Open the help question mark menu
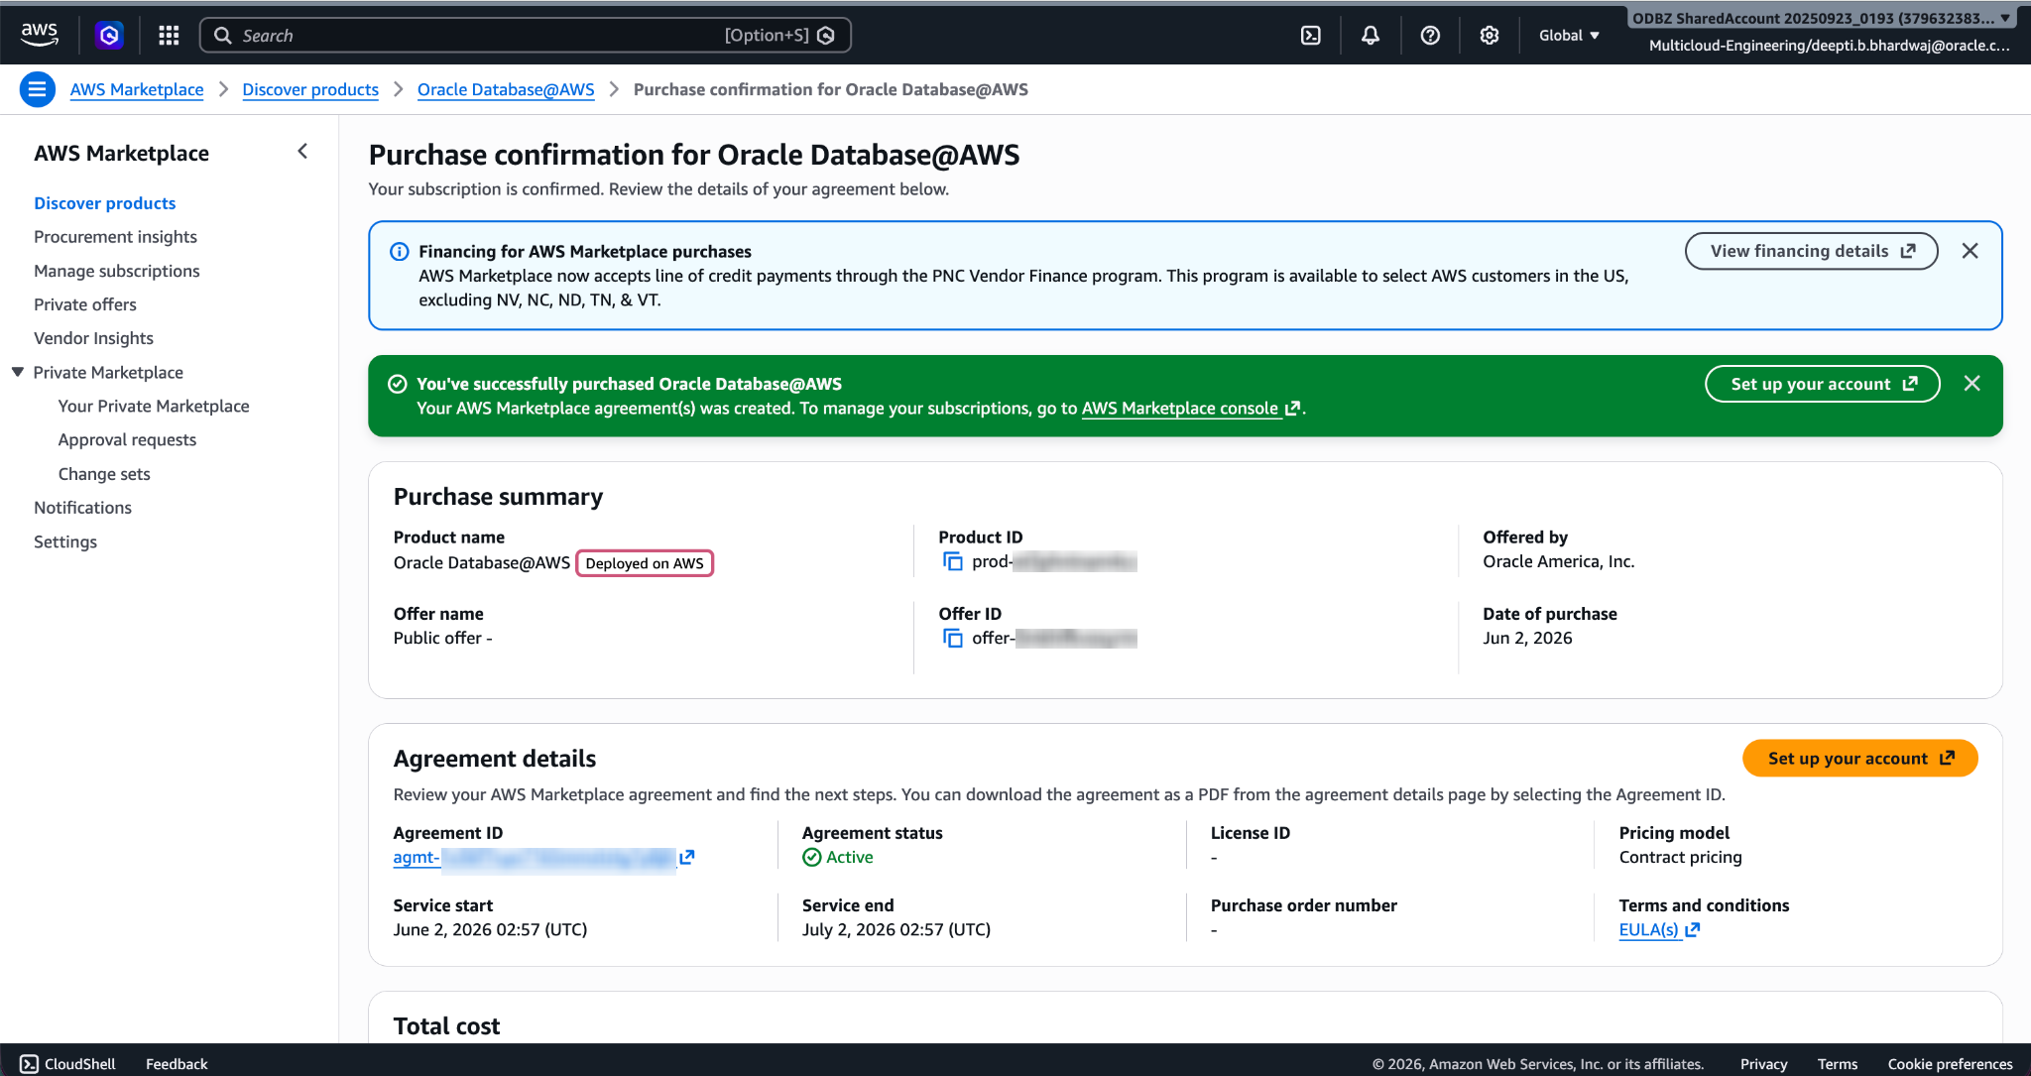 click(x=1430, y=36)
